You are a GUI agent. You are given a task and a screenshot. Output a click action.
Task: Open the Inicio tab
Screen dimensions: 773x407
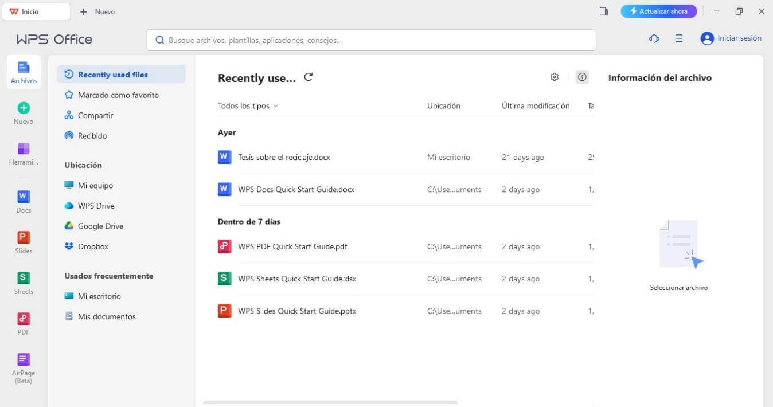pyautogui.click(x=36, y=11)
